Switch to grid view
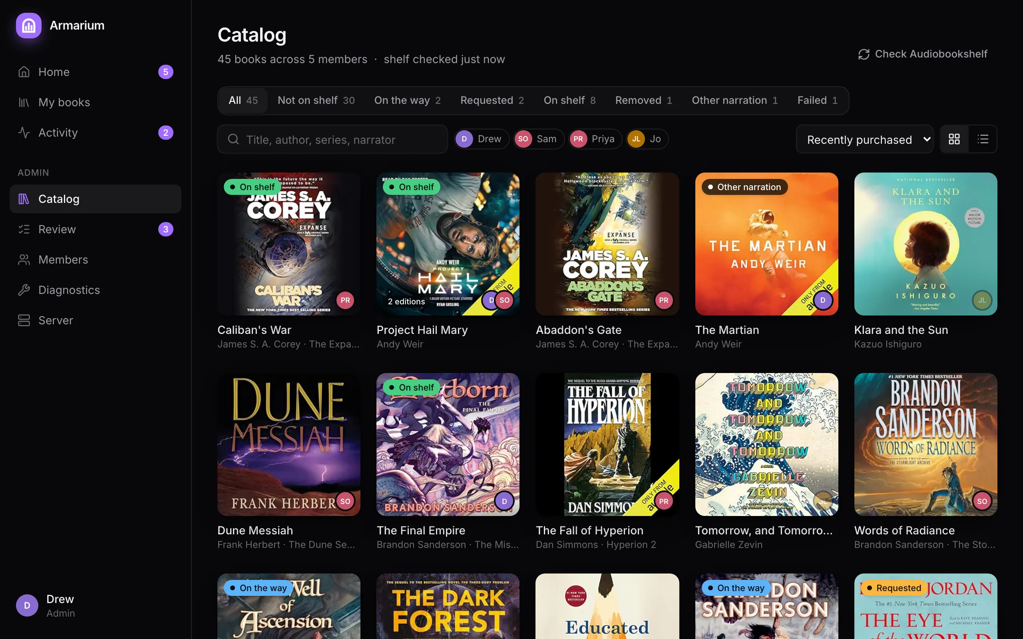The width and height of the screenshot is (1023, 639). click(954, 139)
